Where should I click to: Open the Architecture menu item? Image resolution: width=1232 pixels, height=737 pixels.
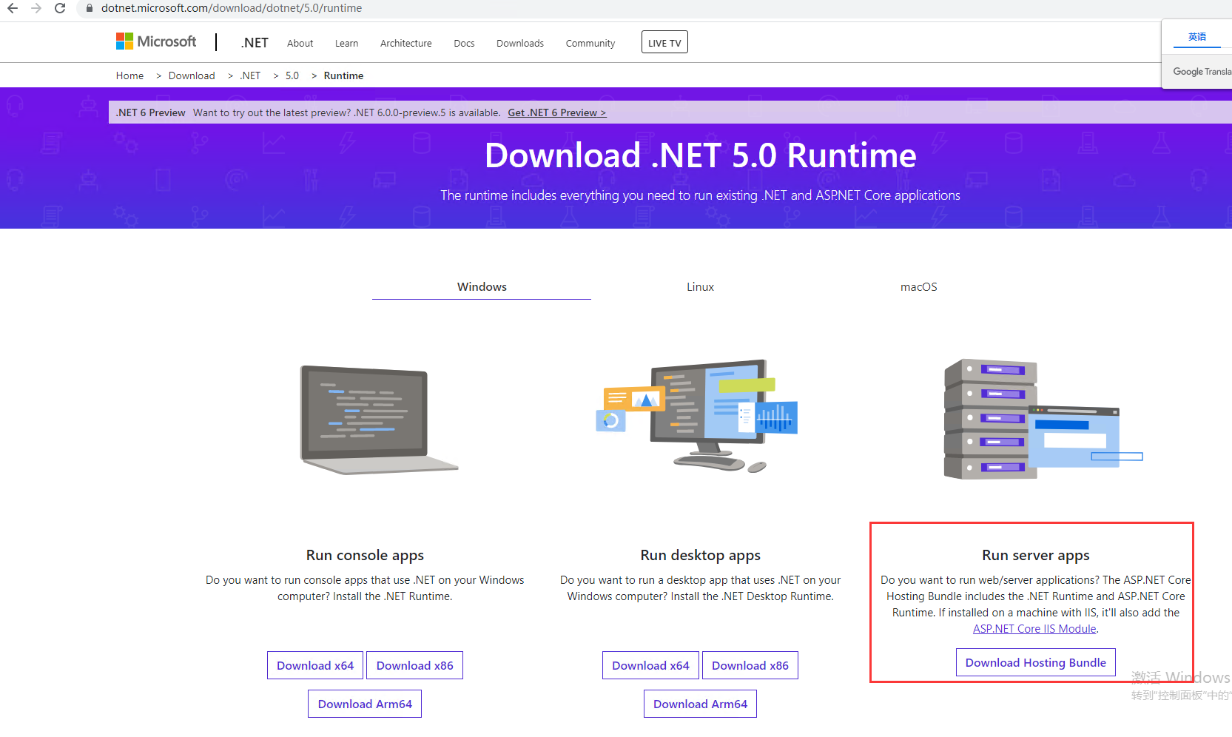point(406,44)
